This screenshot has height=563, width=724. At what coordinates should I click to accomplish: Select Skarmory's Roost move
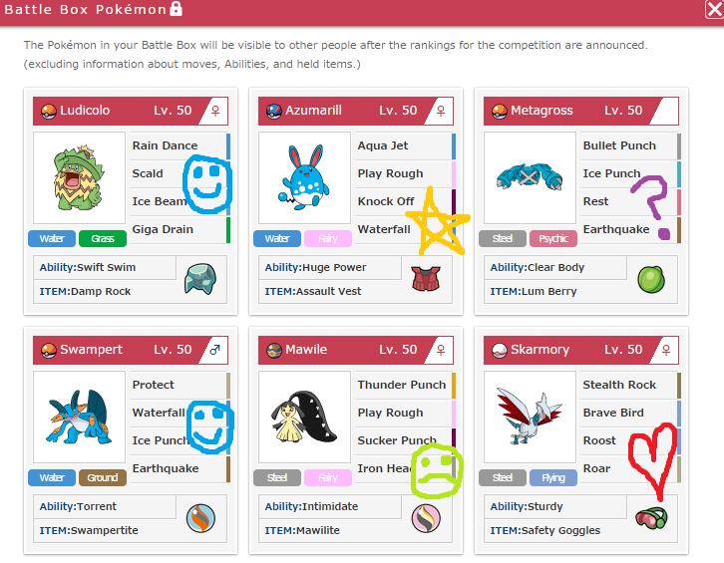630,440
